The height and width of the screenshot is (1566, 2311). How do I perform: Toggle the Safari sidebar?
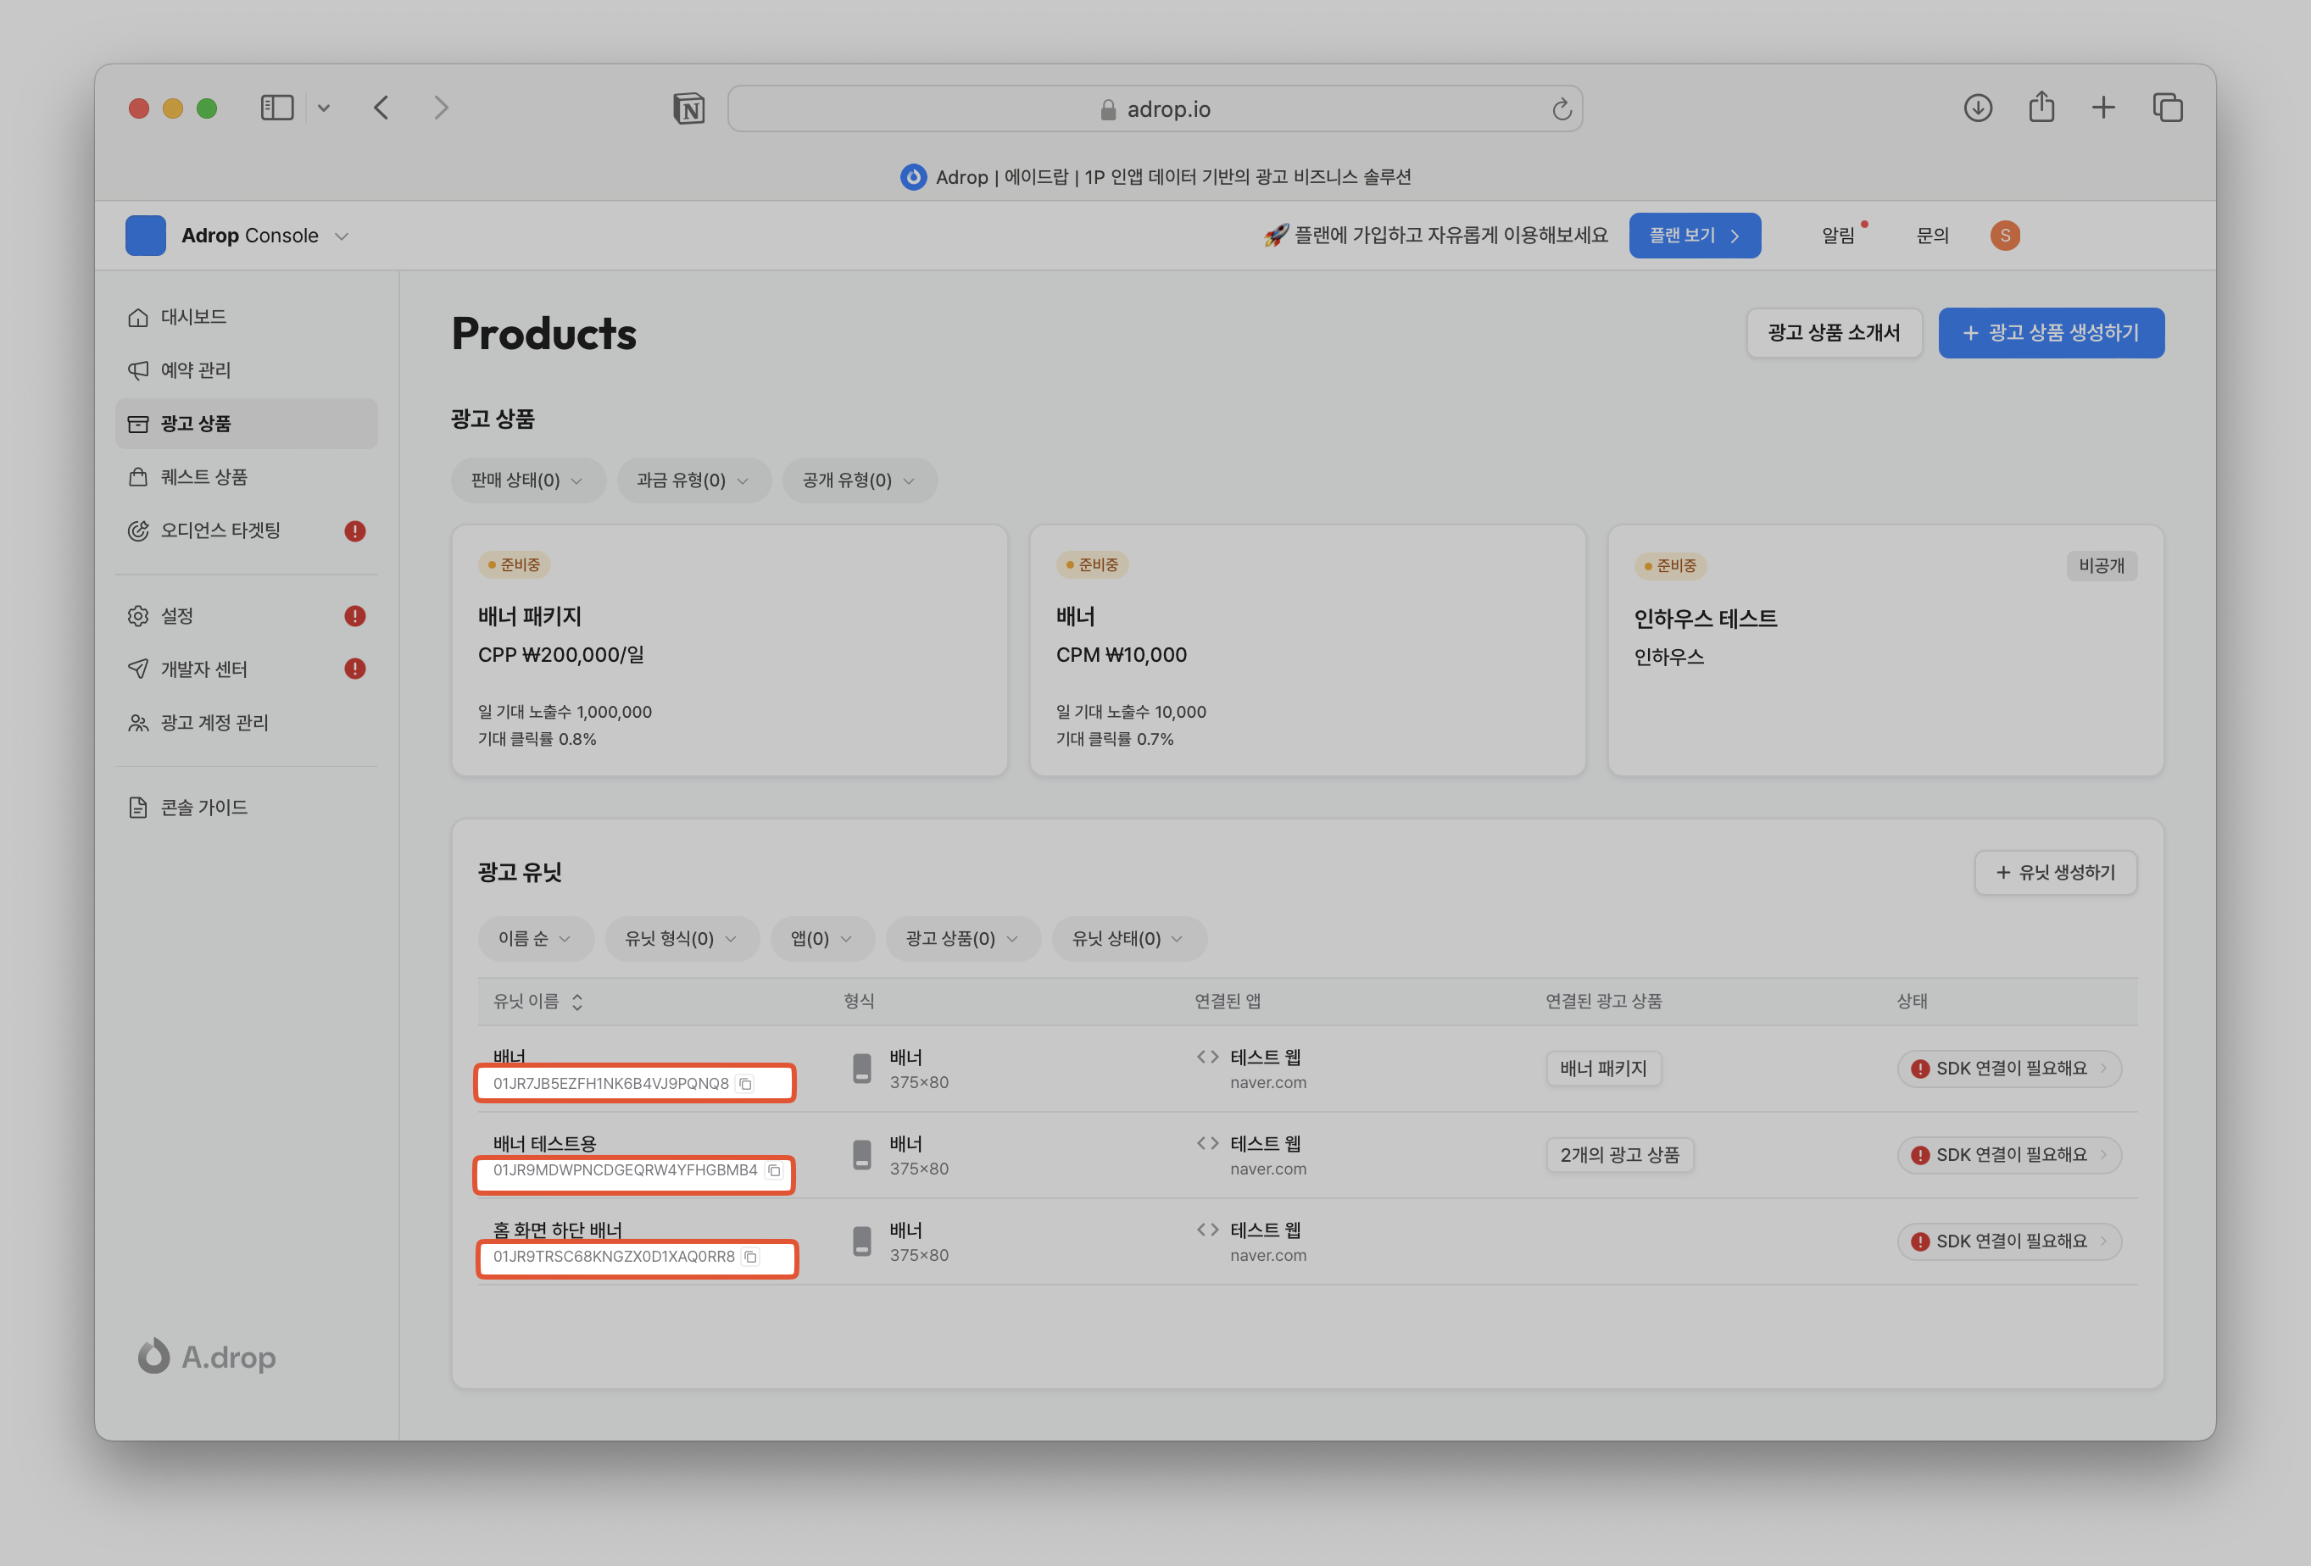(x=276, y=108)
